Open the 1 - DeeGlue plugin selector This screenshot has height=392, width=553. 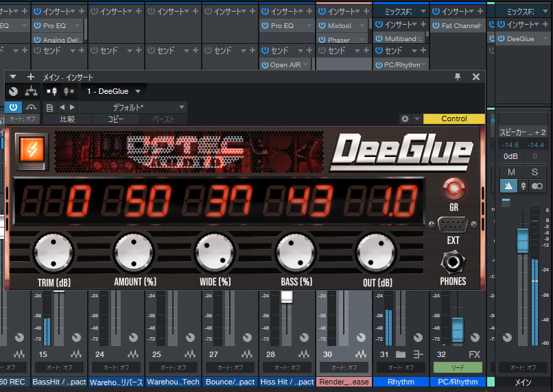pyautogui.click(x=114, y=91)
